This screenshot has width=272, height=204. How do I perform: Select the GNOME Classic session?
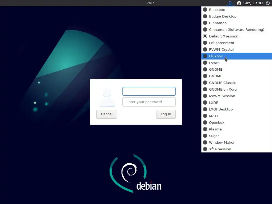click(x=237, y=83)
